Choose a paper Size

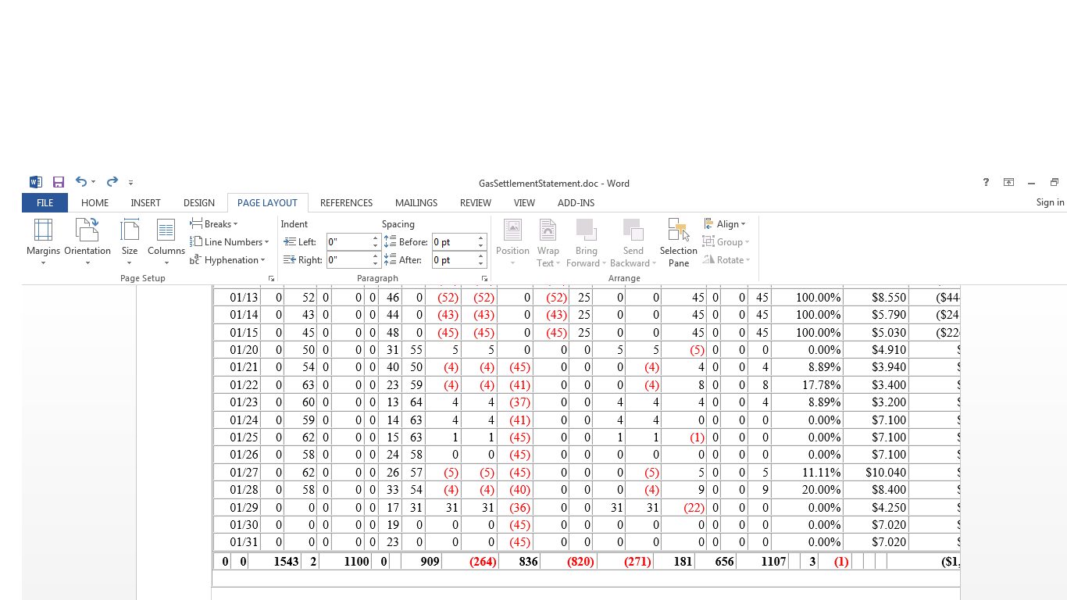130,241
